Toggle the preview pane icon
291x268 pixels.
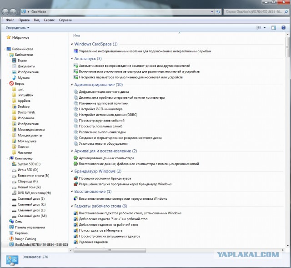[274, 28]
